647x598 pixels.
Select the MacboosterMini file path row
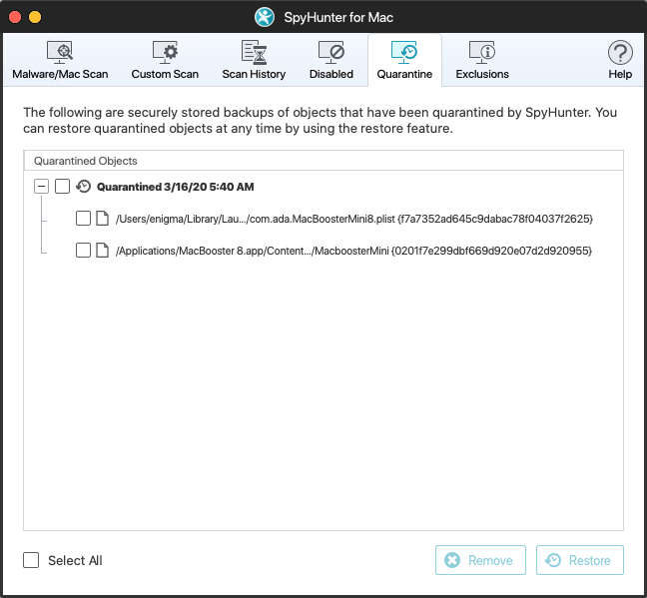(354, 251)
